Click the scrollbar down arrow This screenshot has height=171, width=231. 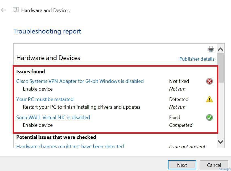point(221,142)
